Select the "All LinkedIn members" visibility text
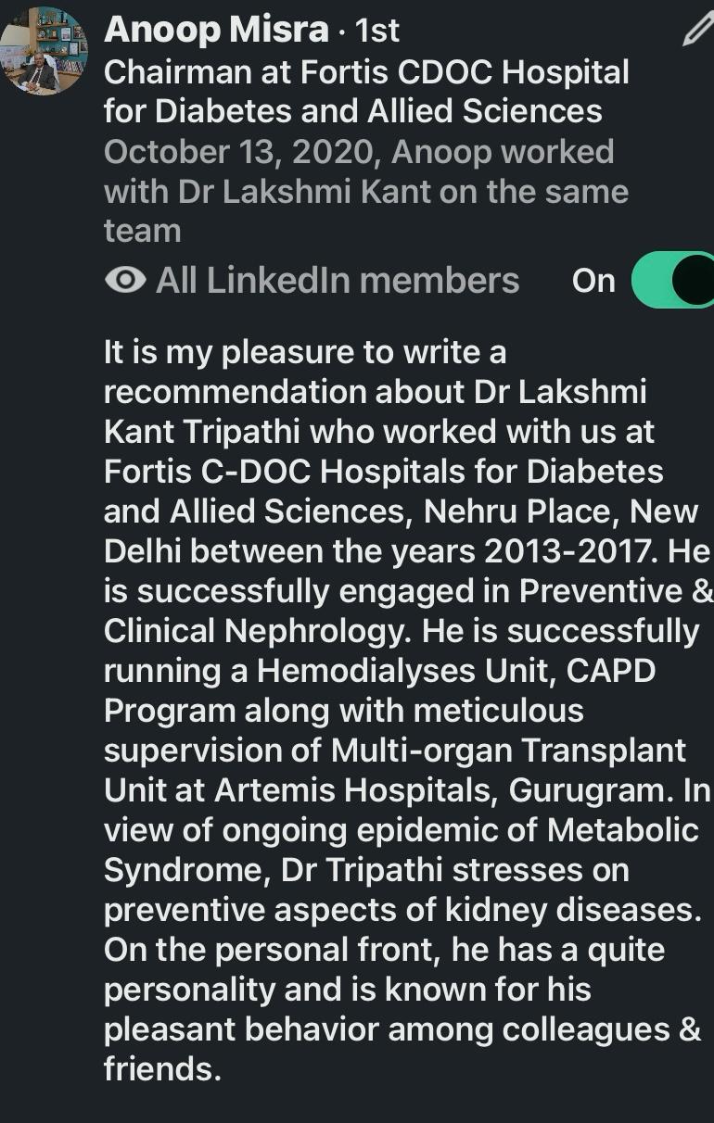 click(338, 280)
